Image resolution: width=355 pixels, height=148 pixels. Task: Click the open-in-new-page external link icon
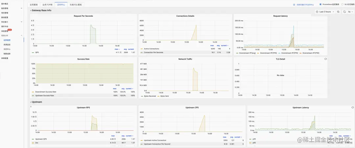[294, 5]
